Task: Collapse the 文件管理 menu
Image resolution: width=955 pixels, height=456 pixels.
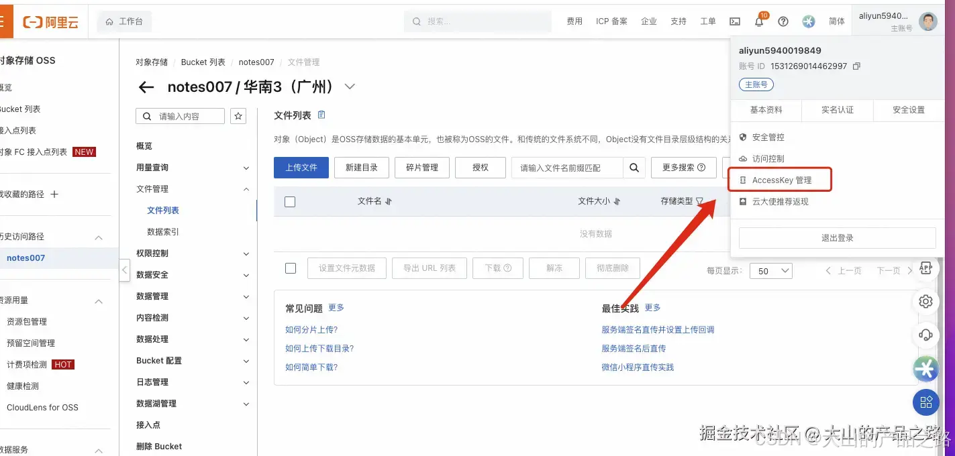Action: [x=246, y=190]
